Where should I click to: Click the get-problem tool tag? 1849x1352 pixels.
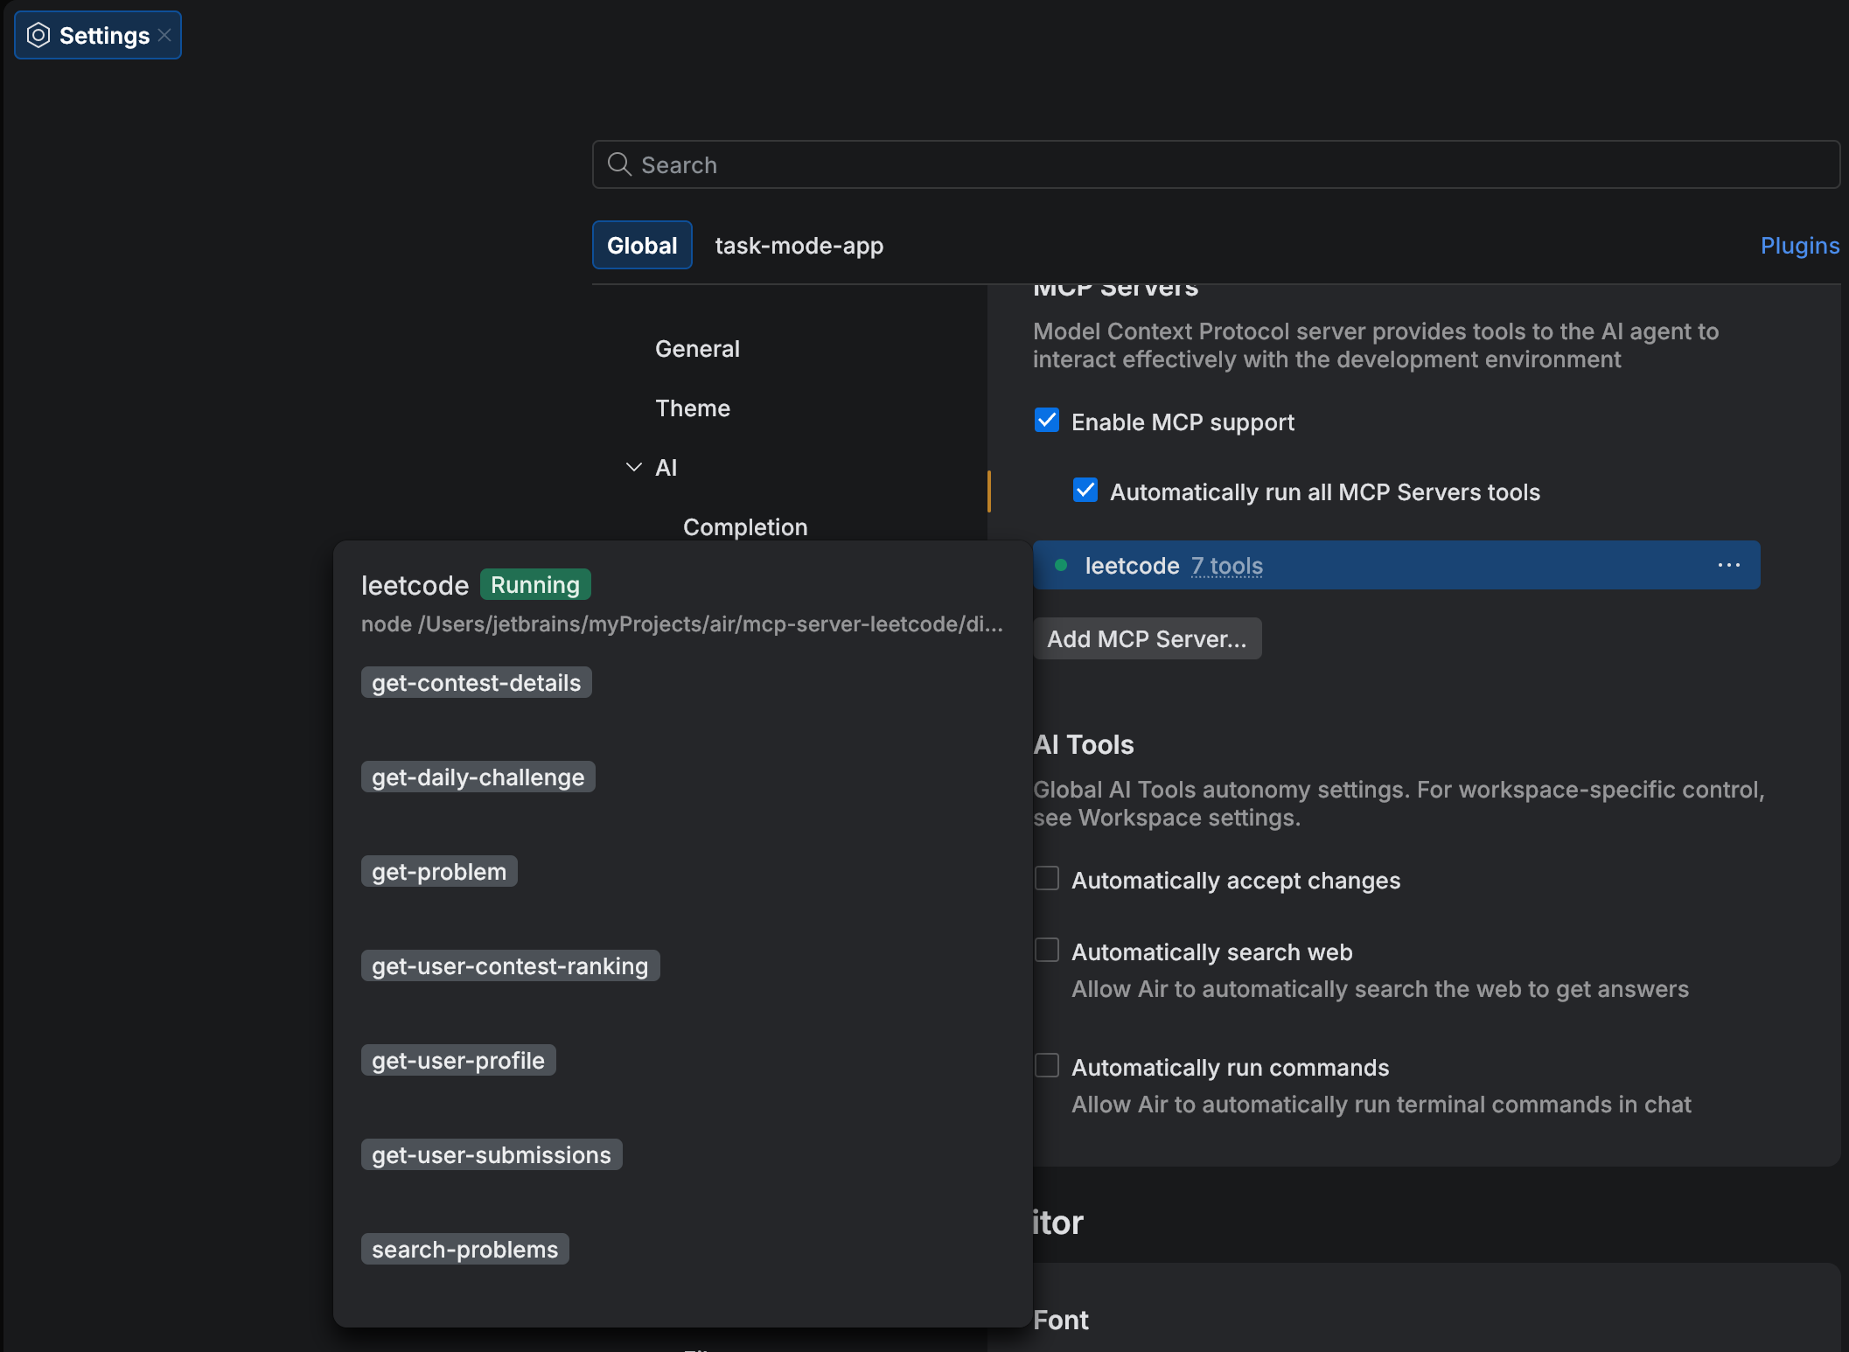point(438,871)
